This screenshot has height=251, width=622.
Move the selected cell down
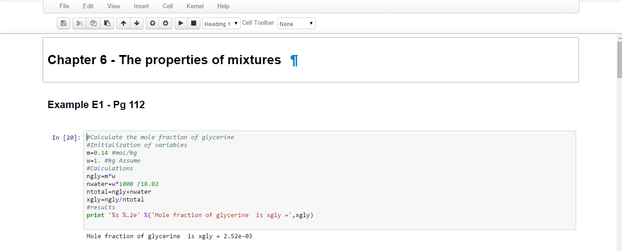pyautogui.click(x=137, y=23)
